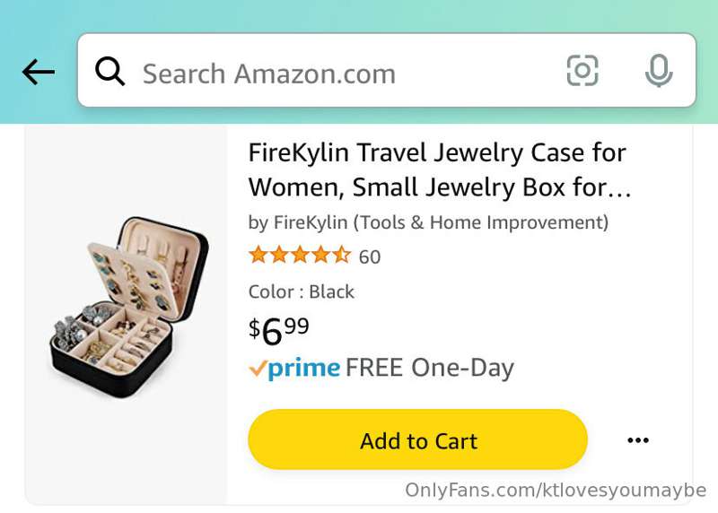Open the Tools & Home Improvement department text
718x513 pixels.
tap(481, 222)
